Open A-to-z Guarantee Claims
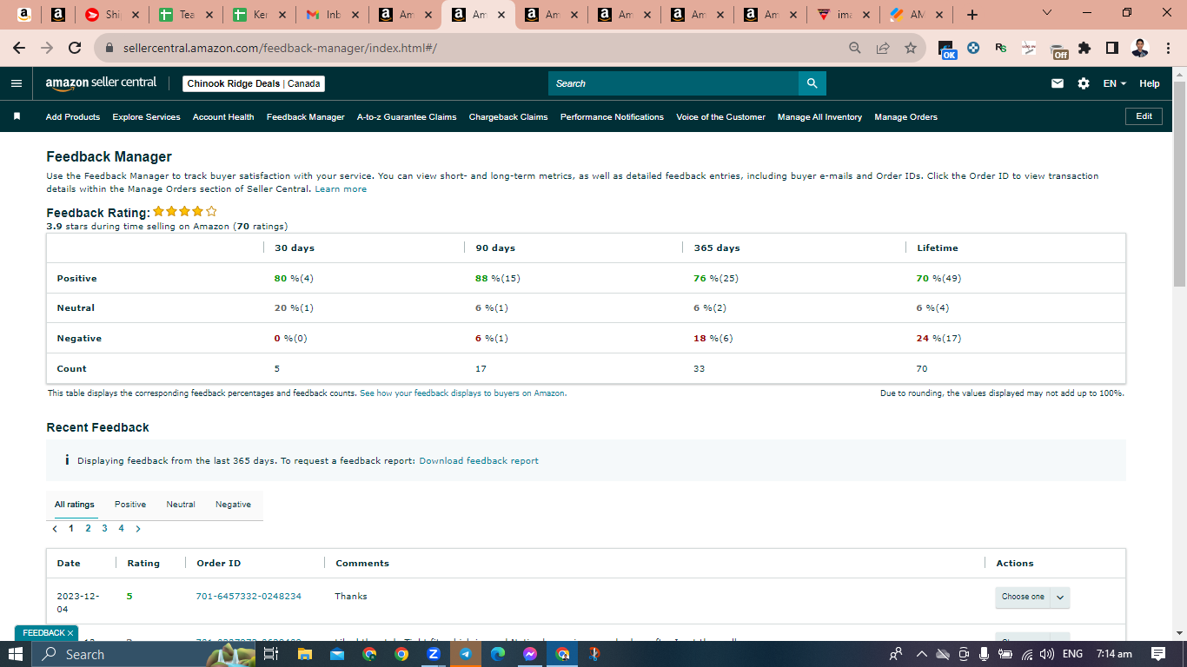Viewport: 1187px width, 667px height. pyautogui.click(x=407, y=116)
